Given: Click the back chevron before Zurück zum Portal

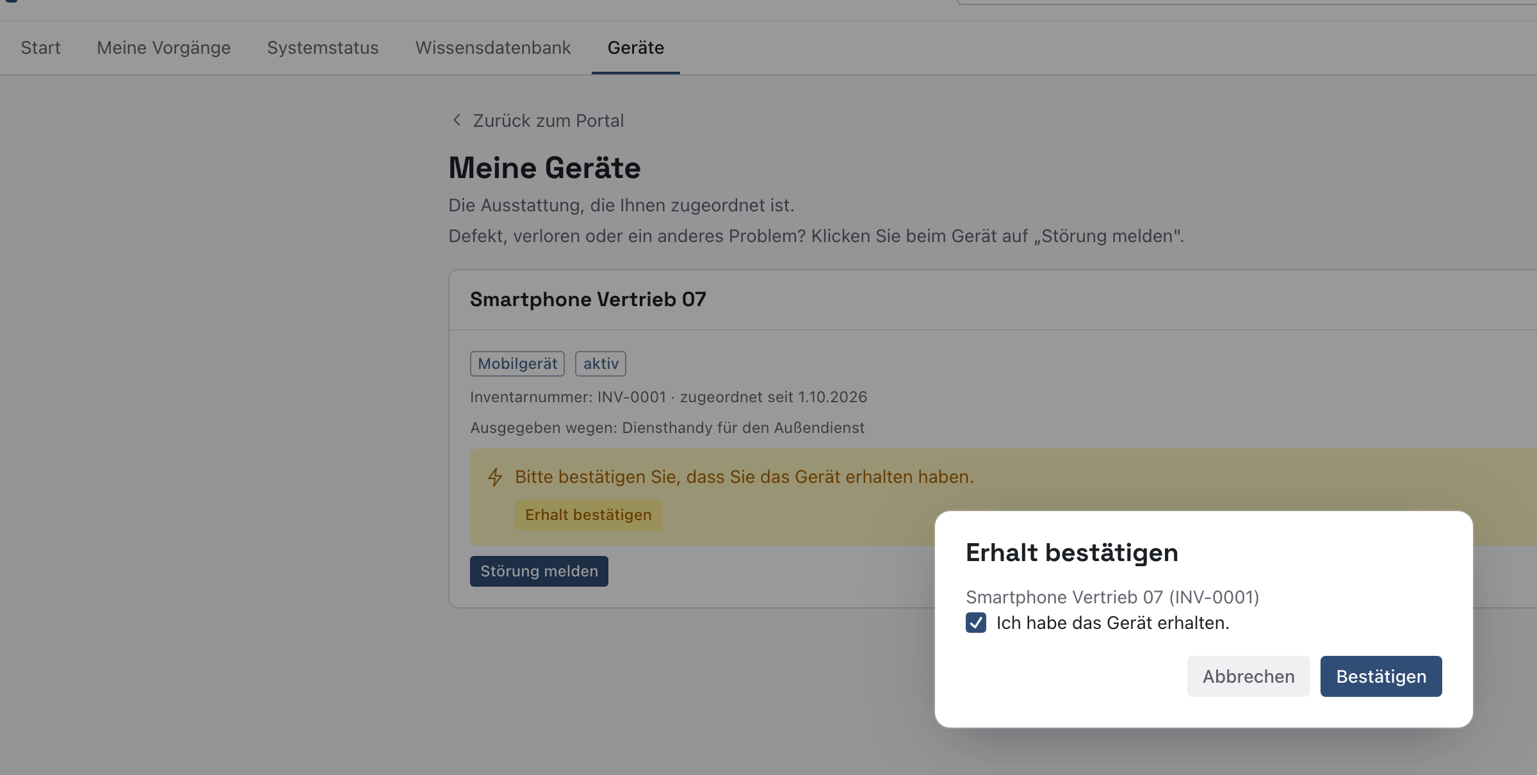Looking at the screenshot, I should click(457, 120).
